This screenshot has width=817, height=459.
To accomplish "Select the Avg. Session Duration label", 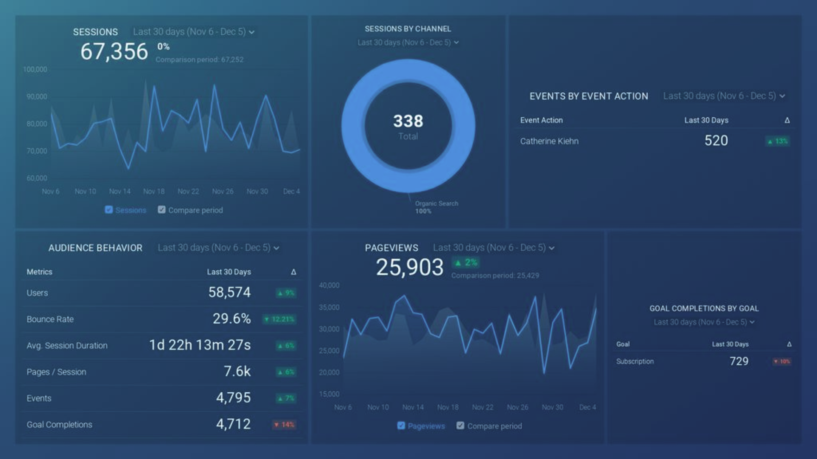I will click(x=67, y=346).
